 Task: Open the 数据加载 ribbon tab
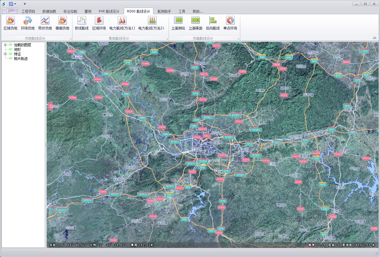[x=49, y=11]
